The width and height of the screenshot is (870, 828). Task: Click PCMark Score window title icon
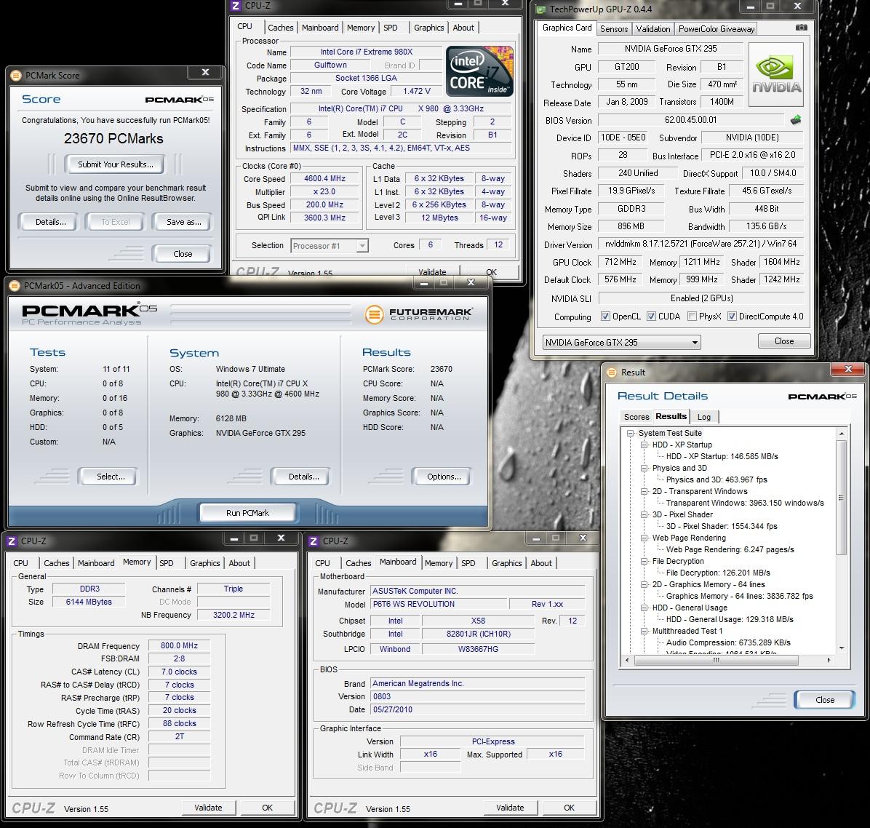[16, 76]
